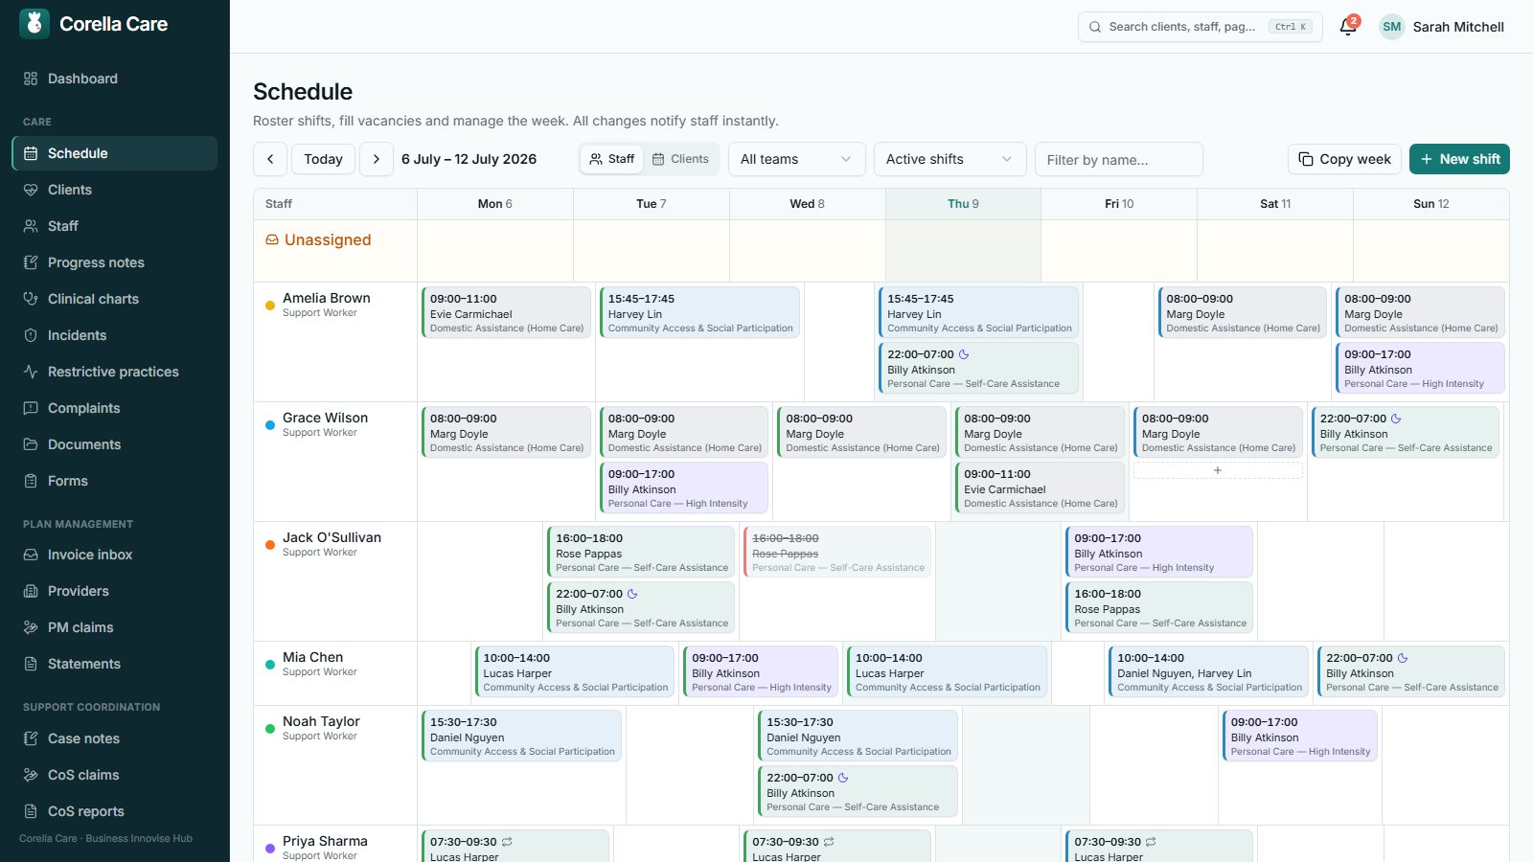Click the Copy week button
Screen dimensions: 1533x862
[1344, 159]
